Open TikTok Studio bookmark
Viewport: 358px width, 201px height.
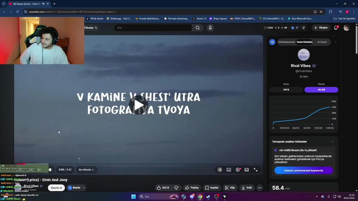pos(95,19)
